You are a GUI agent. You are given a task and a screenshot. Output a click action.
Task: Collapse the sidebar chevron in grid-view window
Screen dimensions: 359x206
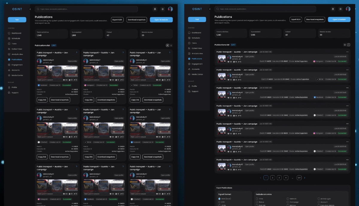(x=30, y=9)
